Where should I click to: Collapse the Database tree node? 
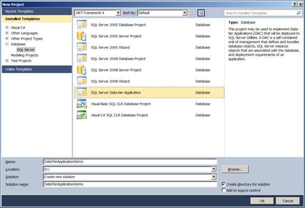pos(7,44)
